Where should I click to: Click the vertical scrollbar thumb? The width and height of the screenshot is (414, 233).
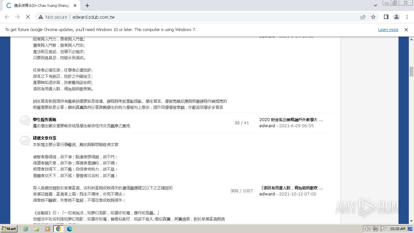click(411, 71)
